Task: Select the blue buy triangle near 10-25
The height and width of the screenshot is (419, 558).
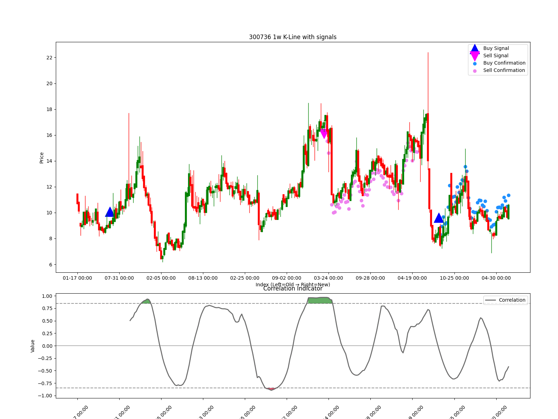Action: [x=439, y=218]
